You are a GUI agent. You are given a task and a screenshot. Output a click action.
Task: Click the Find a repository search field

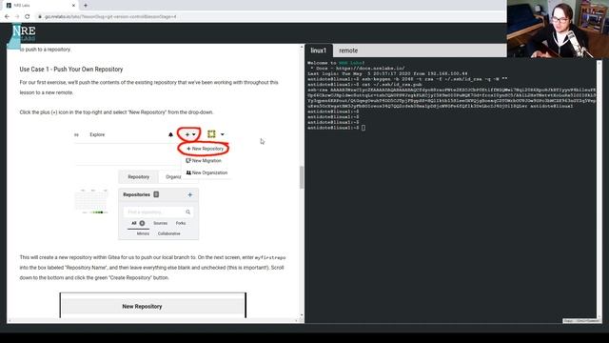coord(158,212)
